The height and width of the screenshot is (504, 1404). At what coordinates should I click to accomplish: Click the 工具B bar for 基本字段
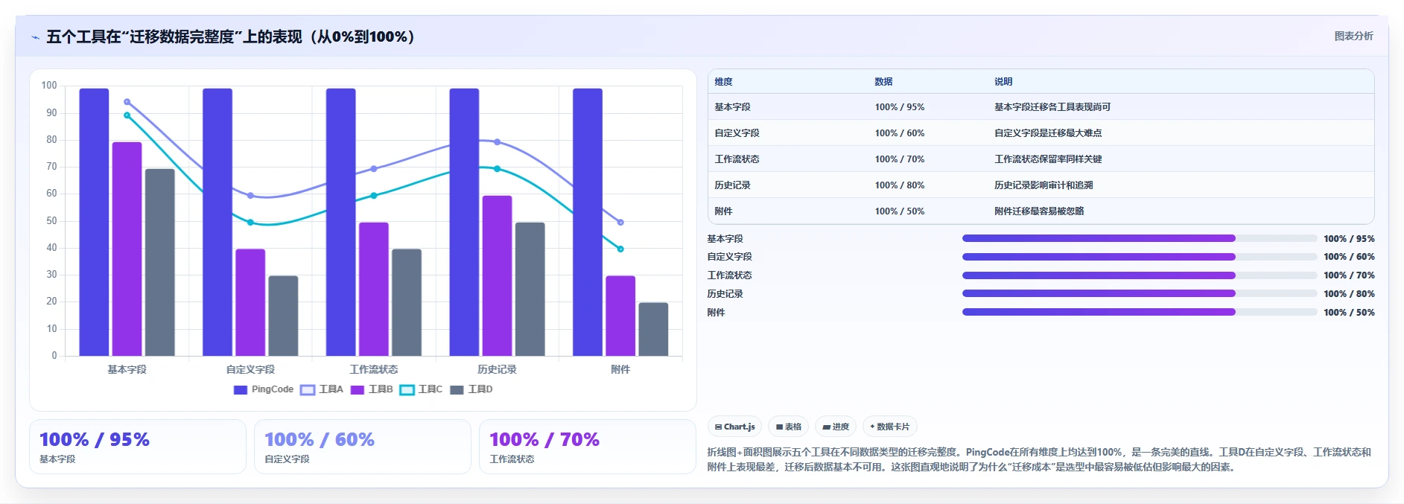pos(127,249)
